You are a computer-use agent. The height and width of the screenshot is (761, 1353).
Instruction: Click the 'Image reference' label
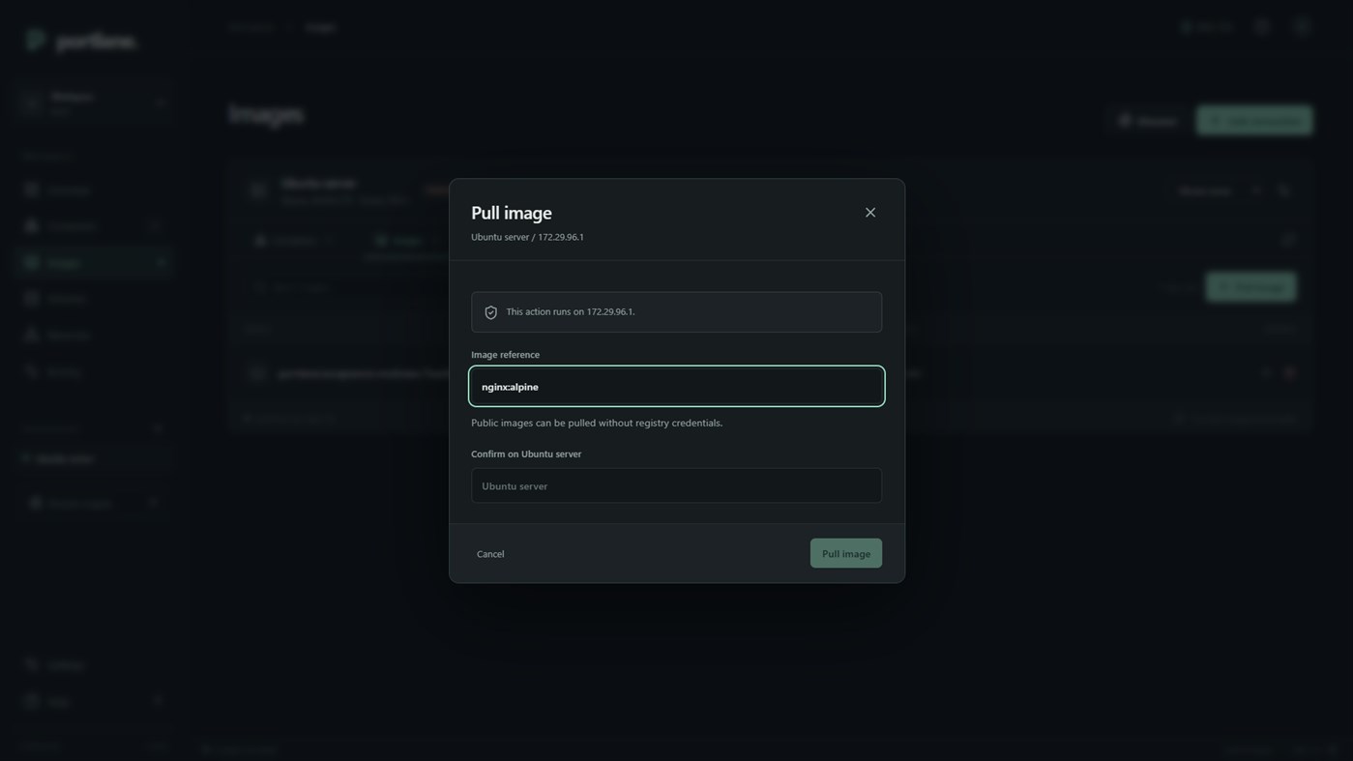[506, 355]
